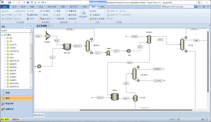Open the 物性 Properties environment
The height and width of the screenshot is (122, 211).
coord(16,93)
